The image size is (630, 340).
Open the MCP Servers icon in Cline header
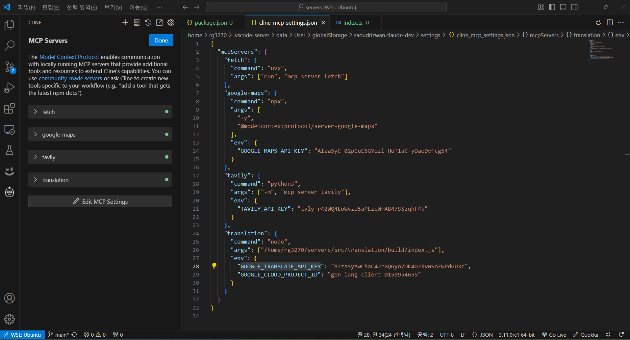(137, 22)
